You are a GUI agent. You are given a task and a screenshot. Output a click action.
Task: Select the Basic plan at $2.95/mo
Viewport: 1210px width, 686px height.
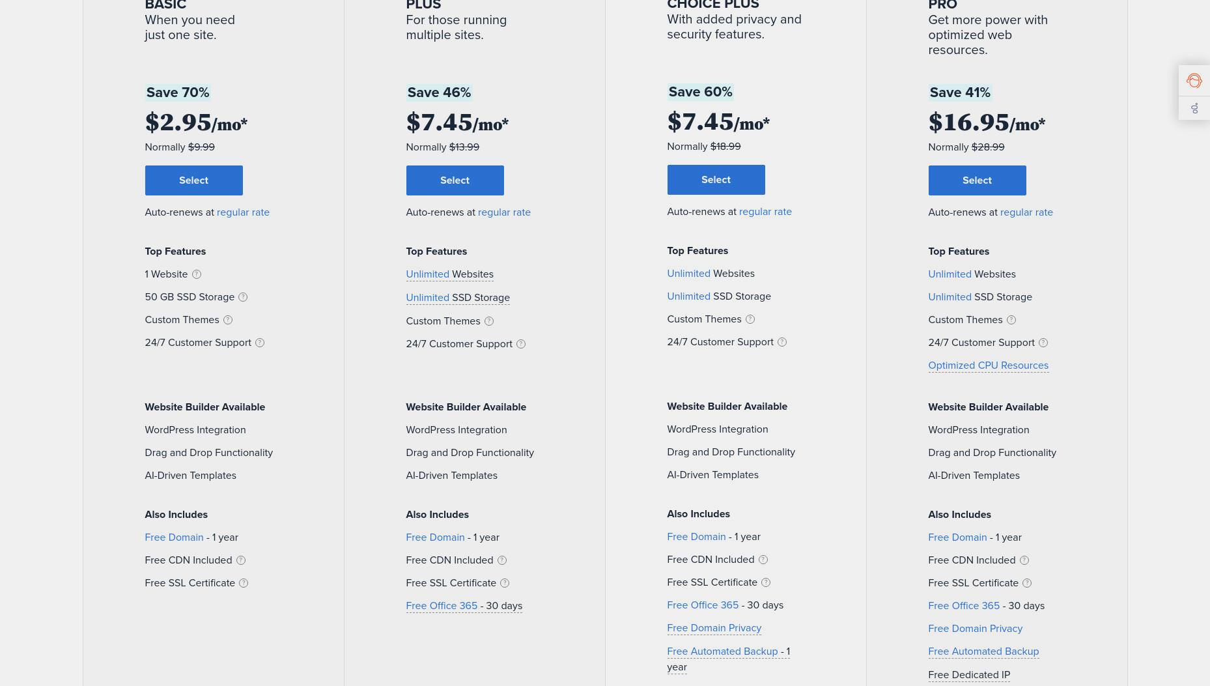click(193, 180)
